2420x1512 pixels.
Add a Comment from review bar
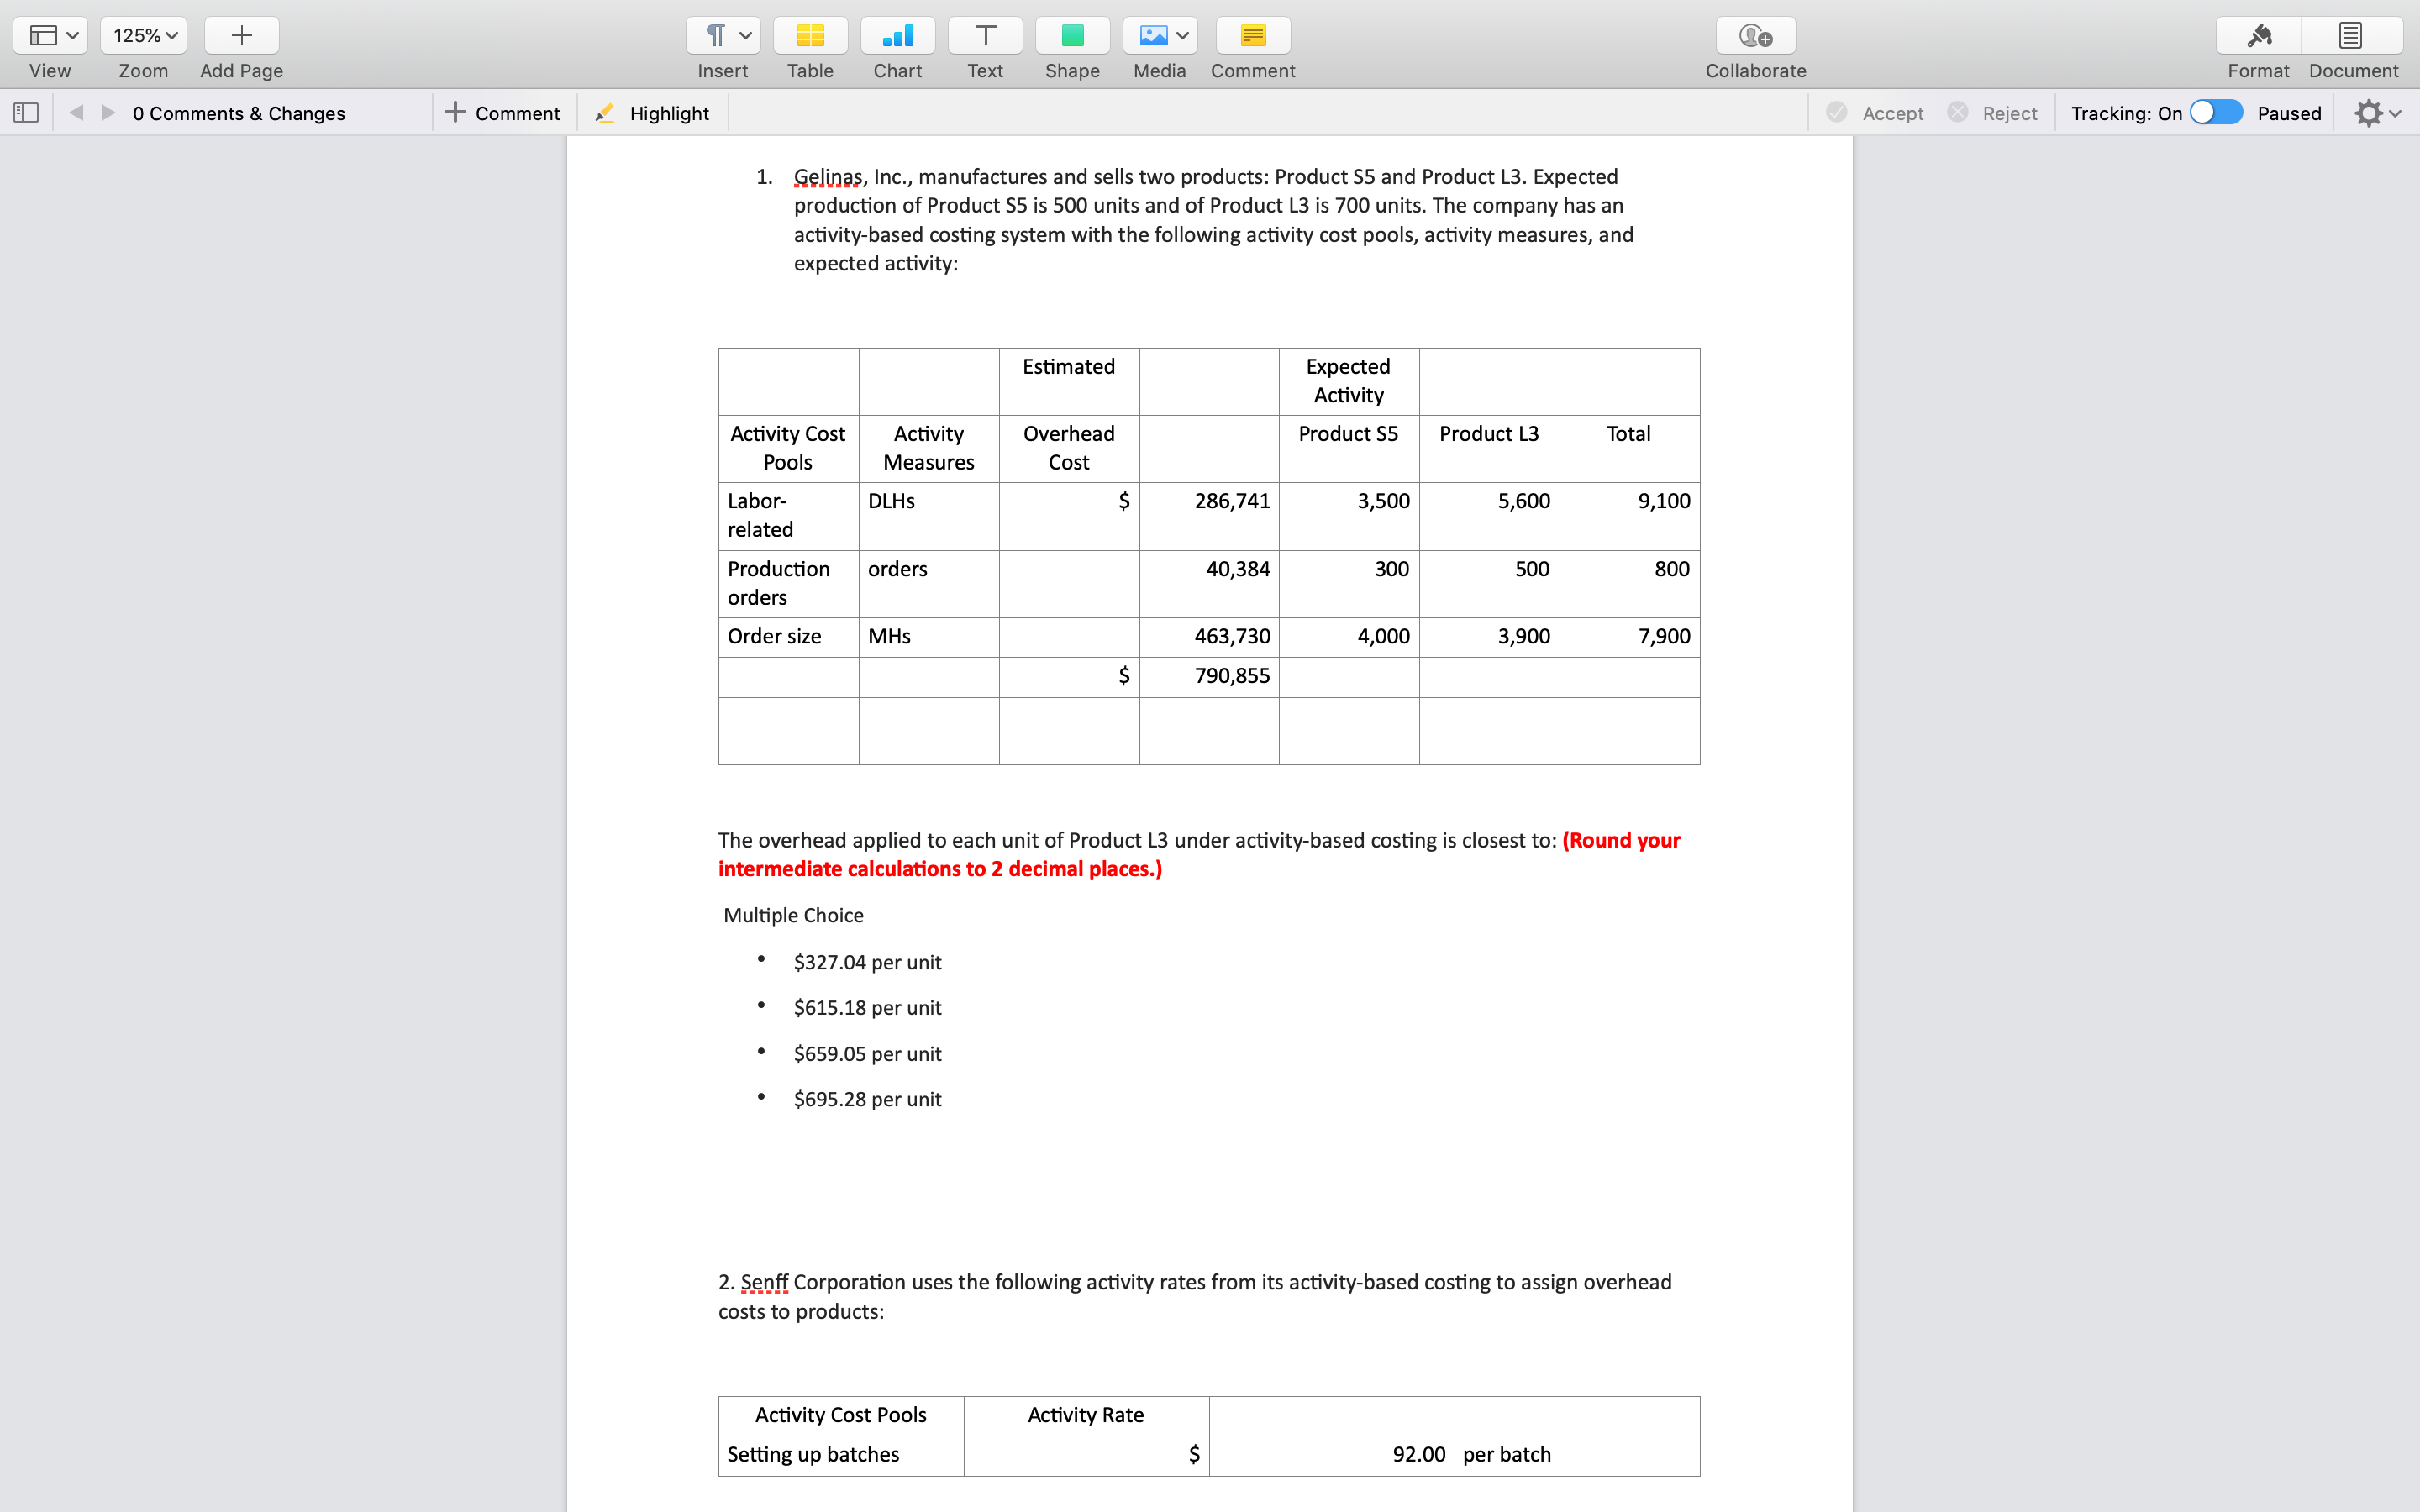click(502, 113)
